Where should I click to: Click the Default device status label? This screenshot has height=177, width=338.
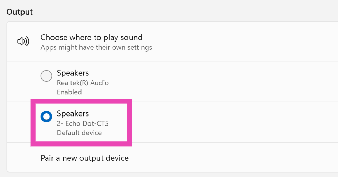tap(79, 132)
